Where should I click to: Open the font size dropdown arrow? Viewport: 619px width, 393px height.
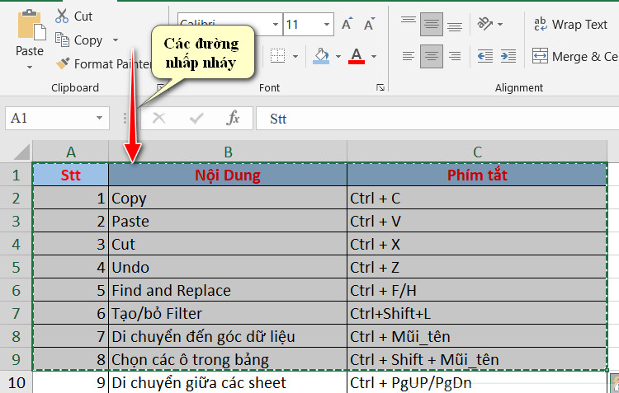coord(327,25)
